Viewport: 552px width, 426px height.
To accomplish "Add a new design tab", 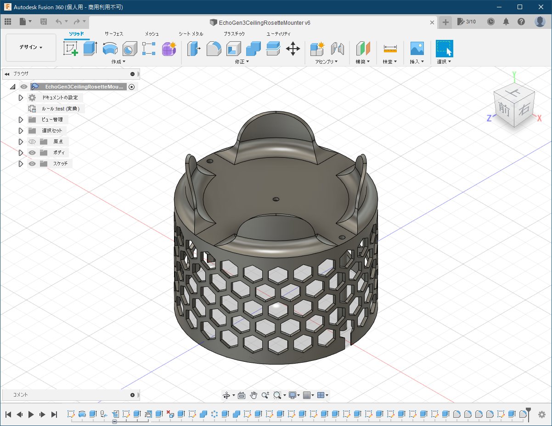I will click(x=445, y=22).
